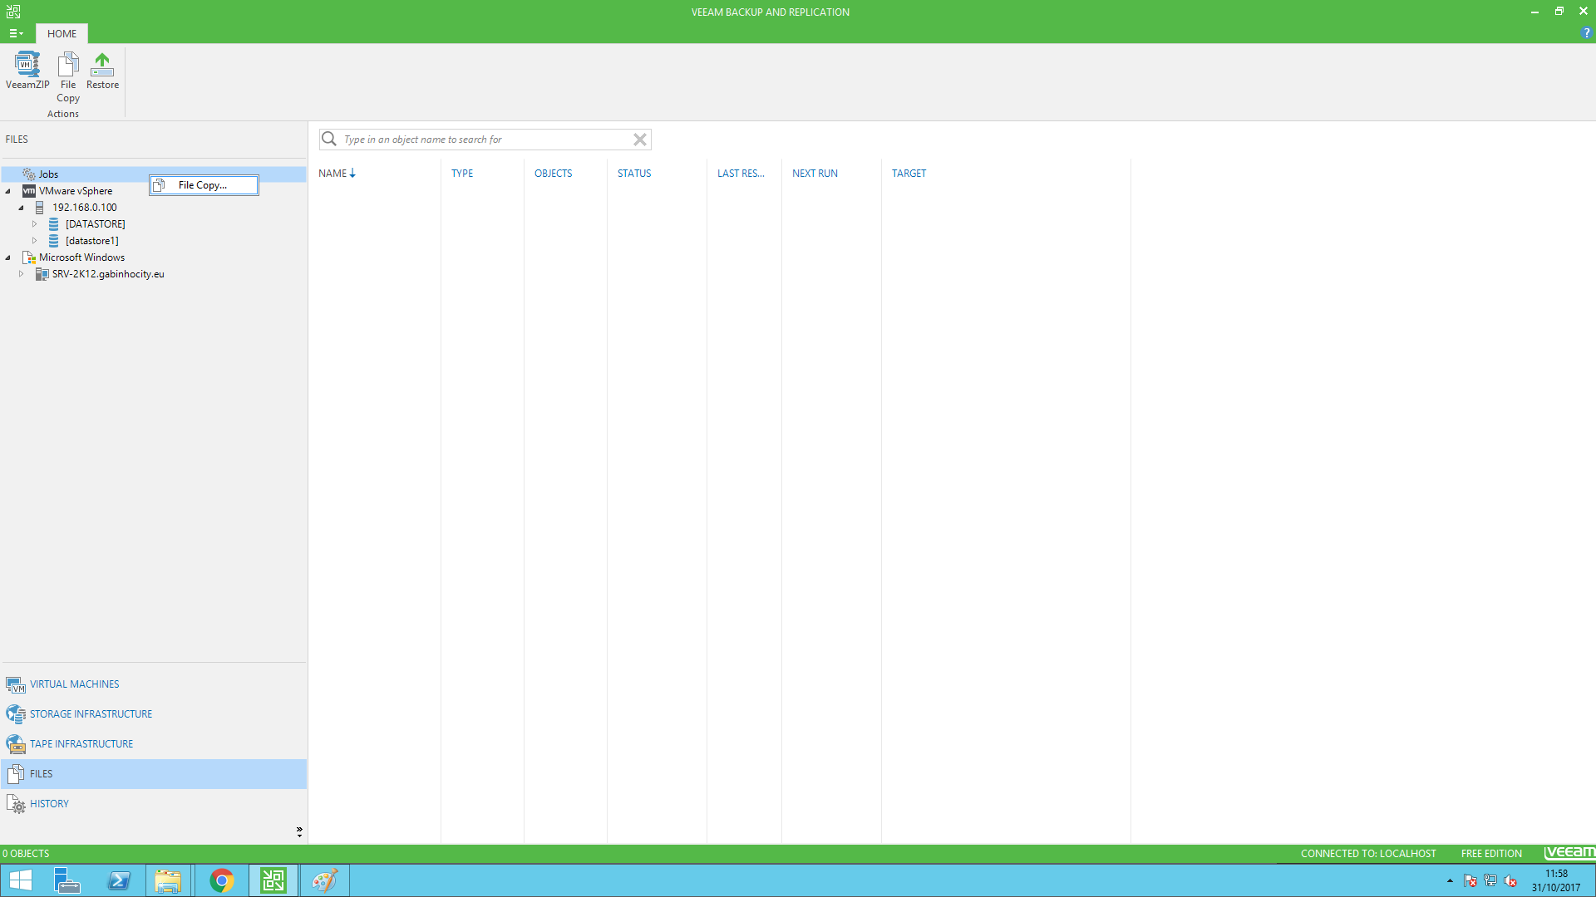Focus the object name search field
Screen dimensions: 1596x897
coord(486,140)
